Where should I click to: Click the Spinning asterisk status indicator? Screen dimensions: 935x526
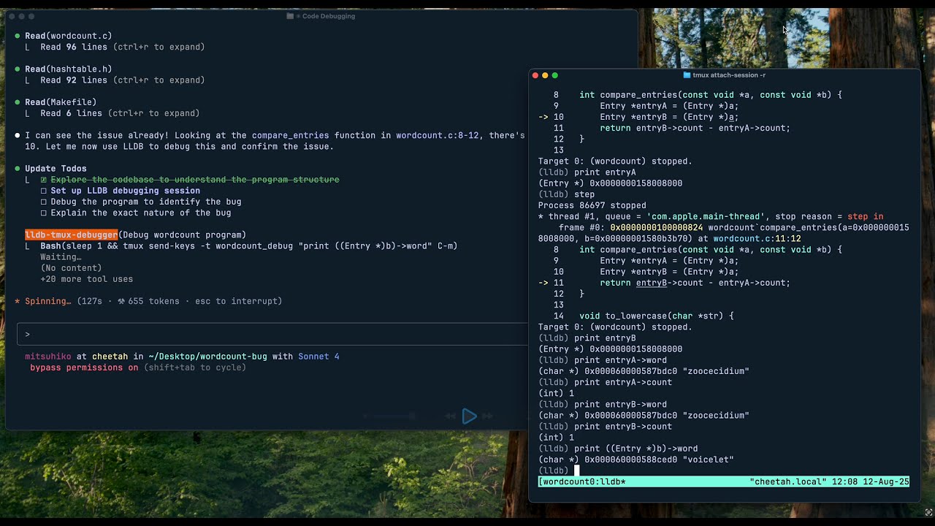[x=18, y=301]
